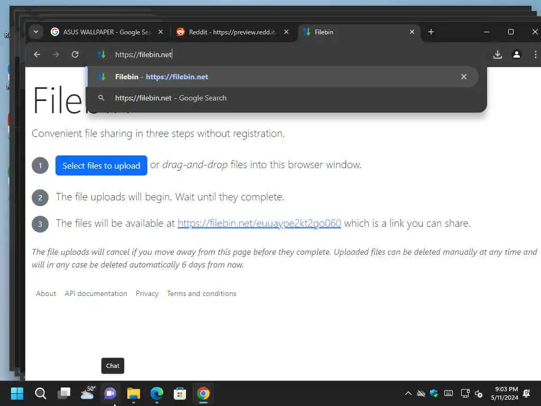
Task: Open the weather widget showing 50°
Action: tap(87, 393)
